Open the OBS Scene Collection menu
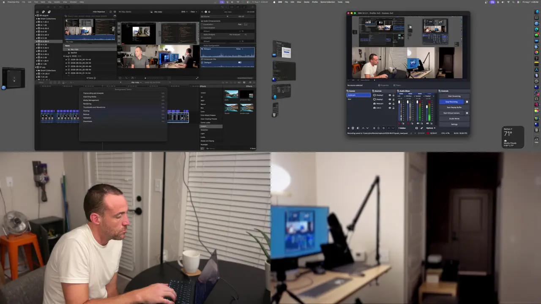 (x=328, y=2)
